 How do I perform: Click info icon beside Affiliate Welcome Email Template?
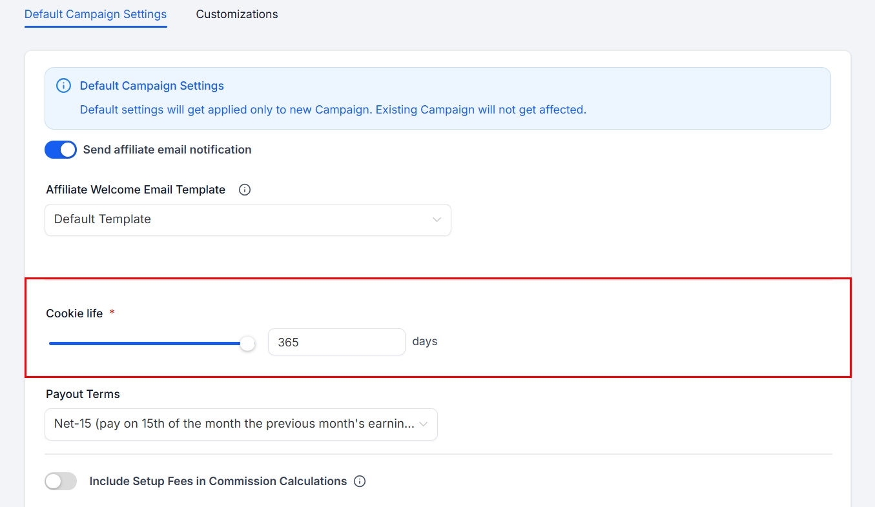click(245, 190)
